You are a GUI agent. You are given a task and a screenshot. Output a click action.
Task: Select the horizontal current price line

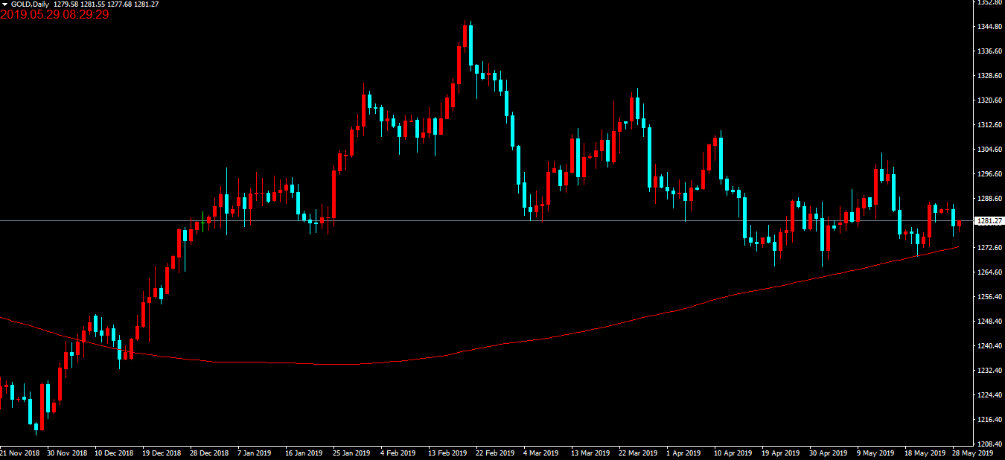[487, 221]
